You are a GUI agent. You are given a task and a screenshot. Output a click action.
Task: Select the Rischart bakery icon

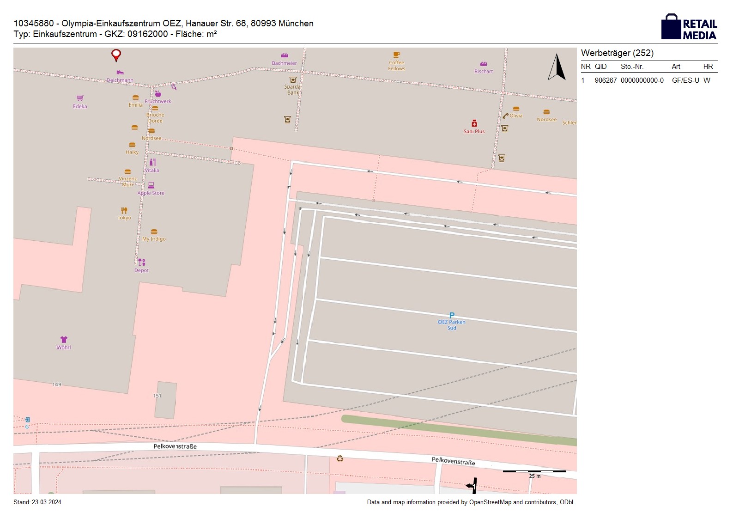click(483, 64)
